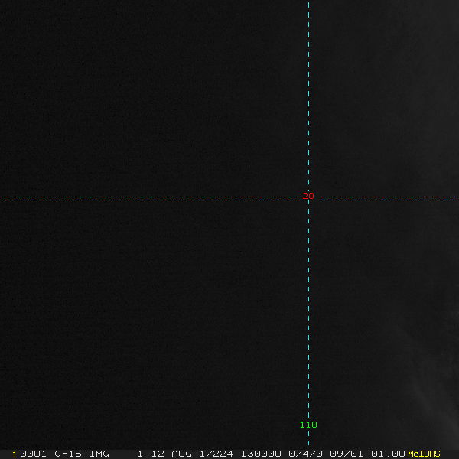Select the G-15 satellite identifier text
Screen dimensions: 459x459
(68, 454)
